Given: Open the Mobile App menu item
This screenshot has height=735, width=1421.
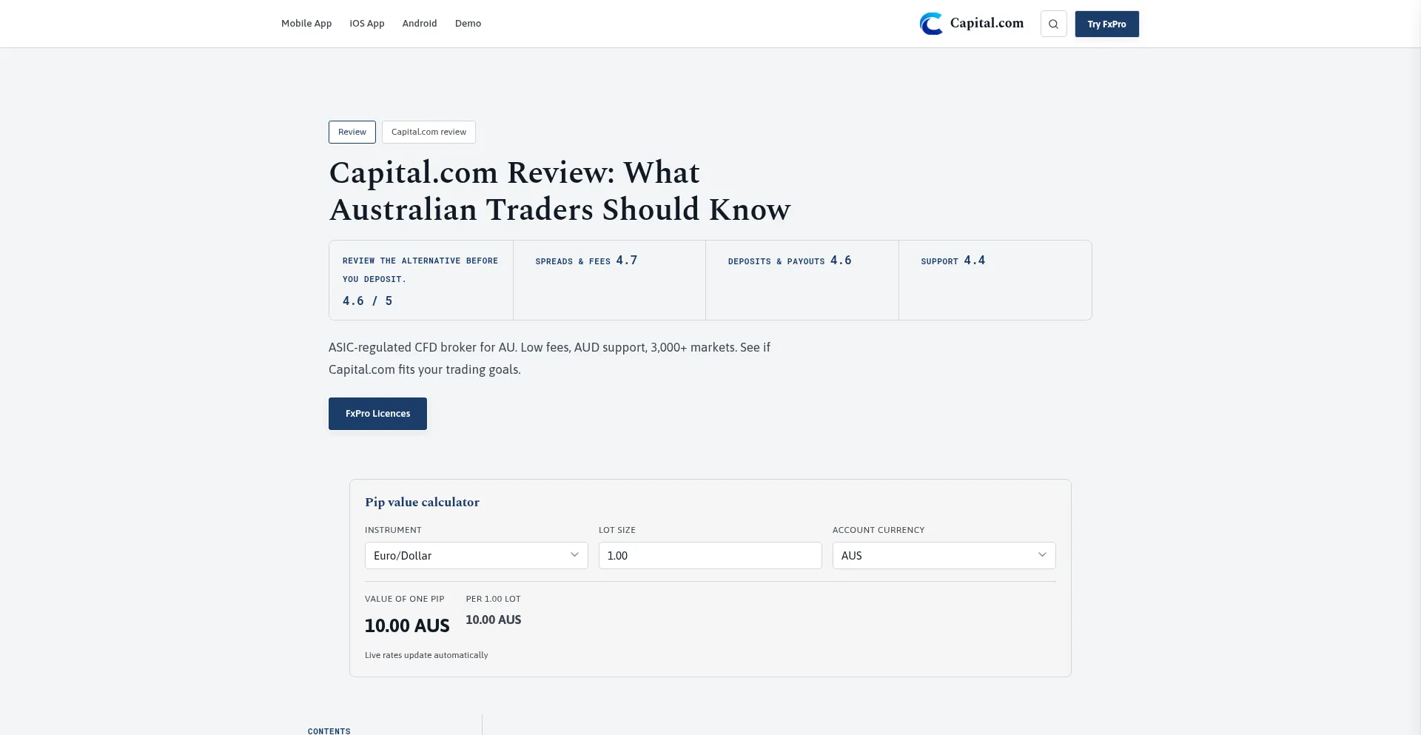Looking at the screenshot, I should (306, 24).
